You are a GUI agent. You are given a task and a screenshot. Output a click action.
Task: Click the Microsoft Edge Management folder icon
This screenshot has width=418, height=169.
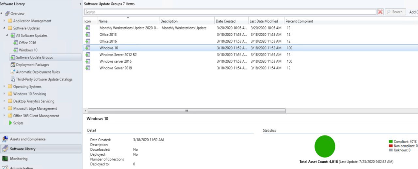[x=10, y=108]
